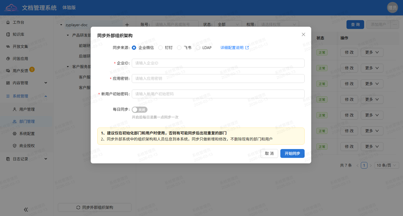The image size is (403, 216).
Task: Collapse the zyplayer-doc tree node
Action: [61, 25]
